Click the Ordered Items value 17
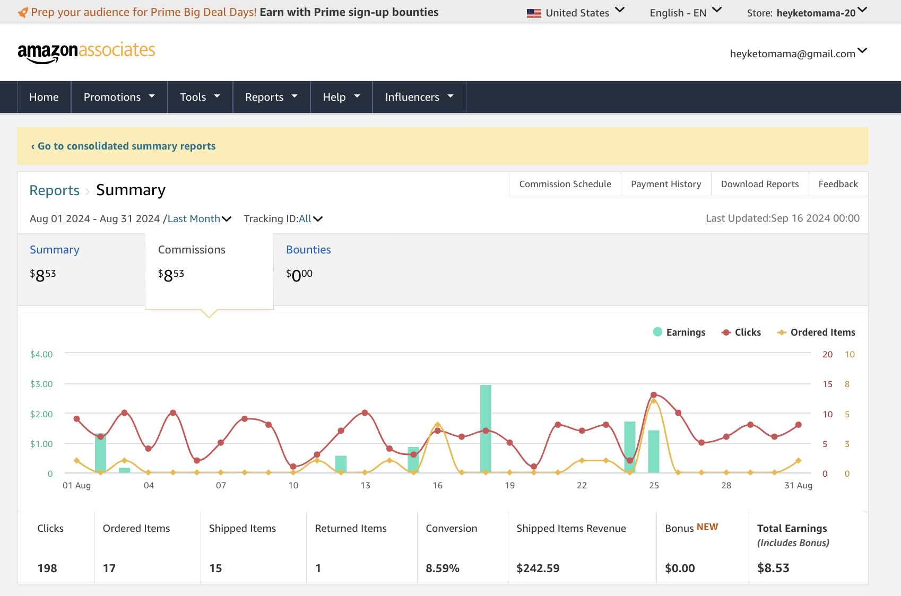 [109, 568]
